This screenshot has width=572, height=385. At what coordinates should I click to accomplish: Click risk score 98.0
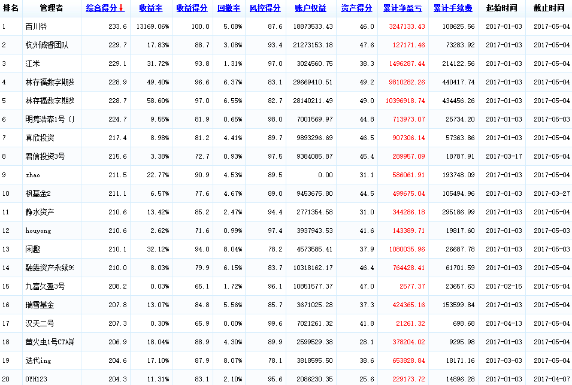point(275,120)
